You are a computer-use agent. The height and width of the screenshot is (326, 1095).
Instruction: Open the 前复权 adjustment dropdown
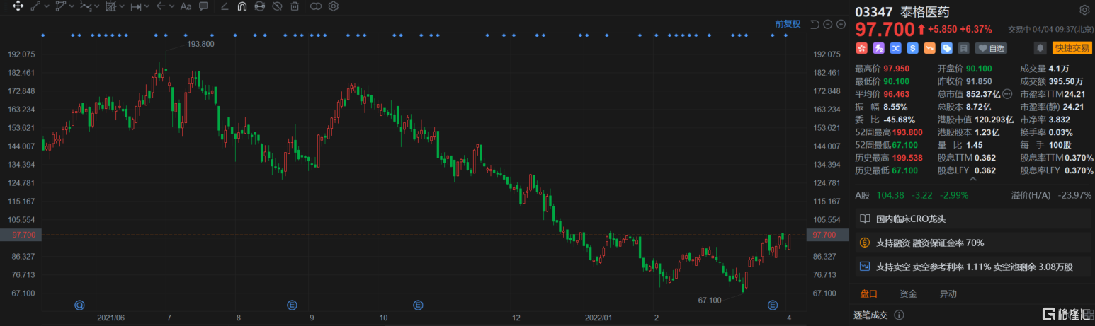click(x=788, y=24)
